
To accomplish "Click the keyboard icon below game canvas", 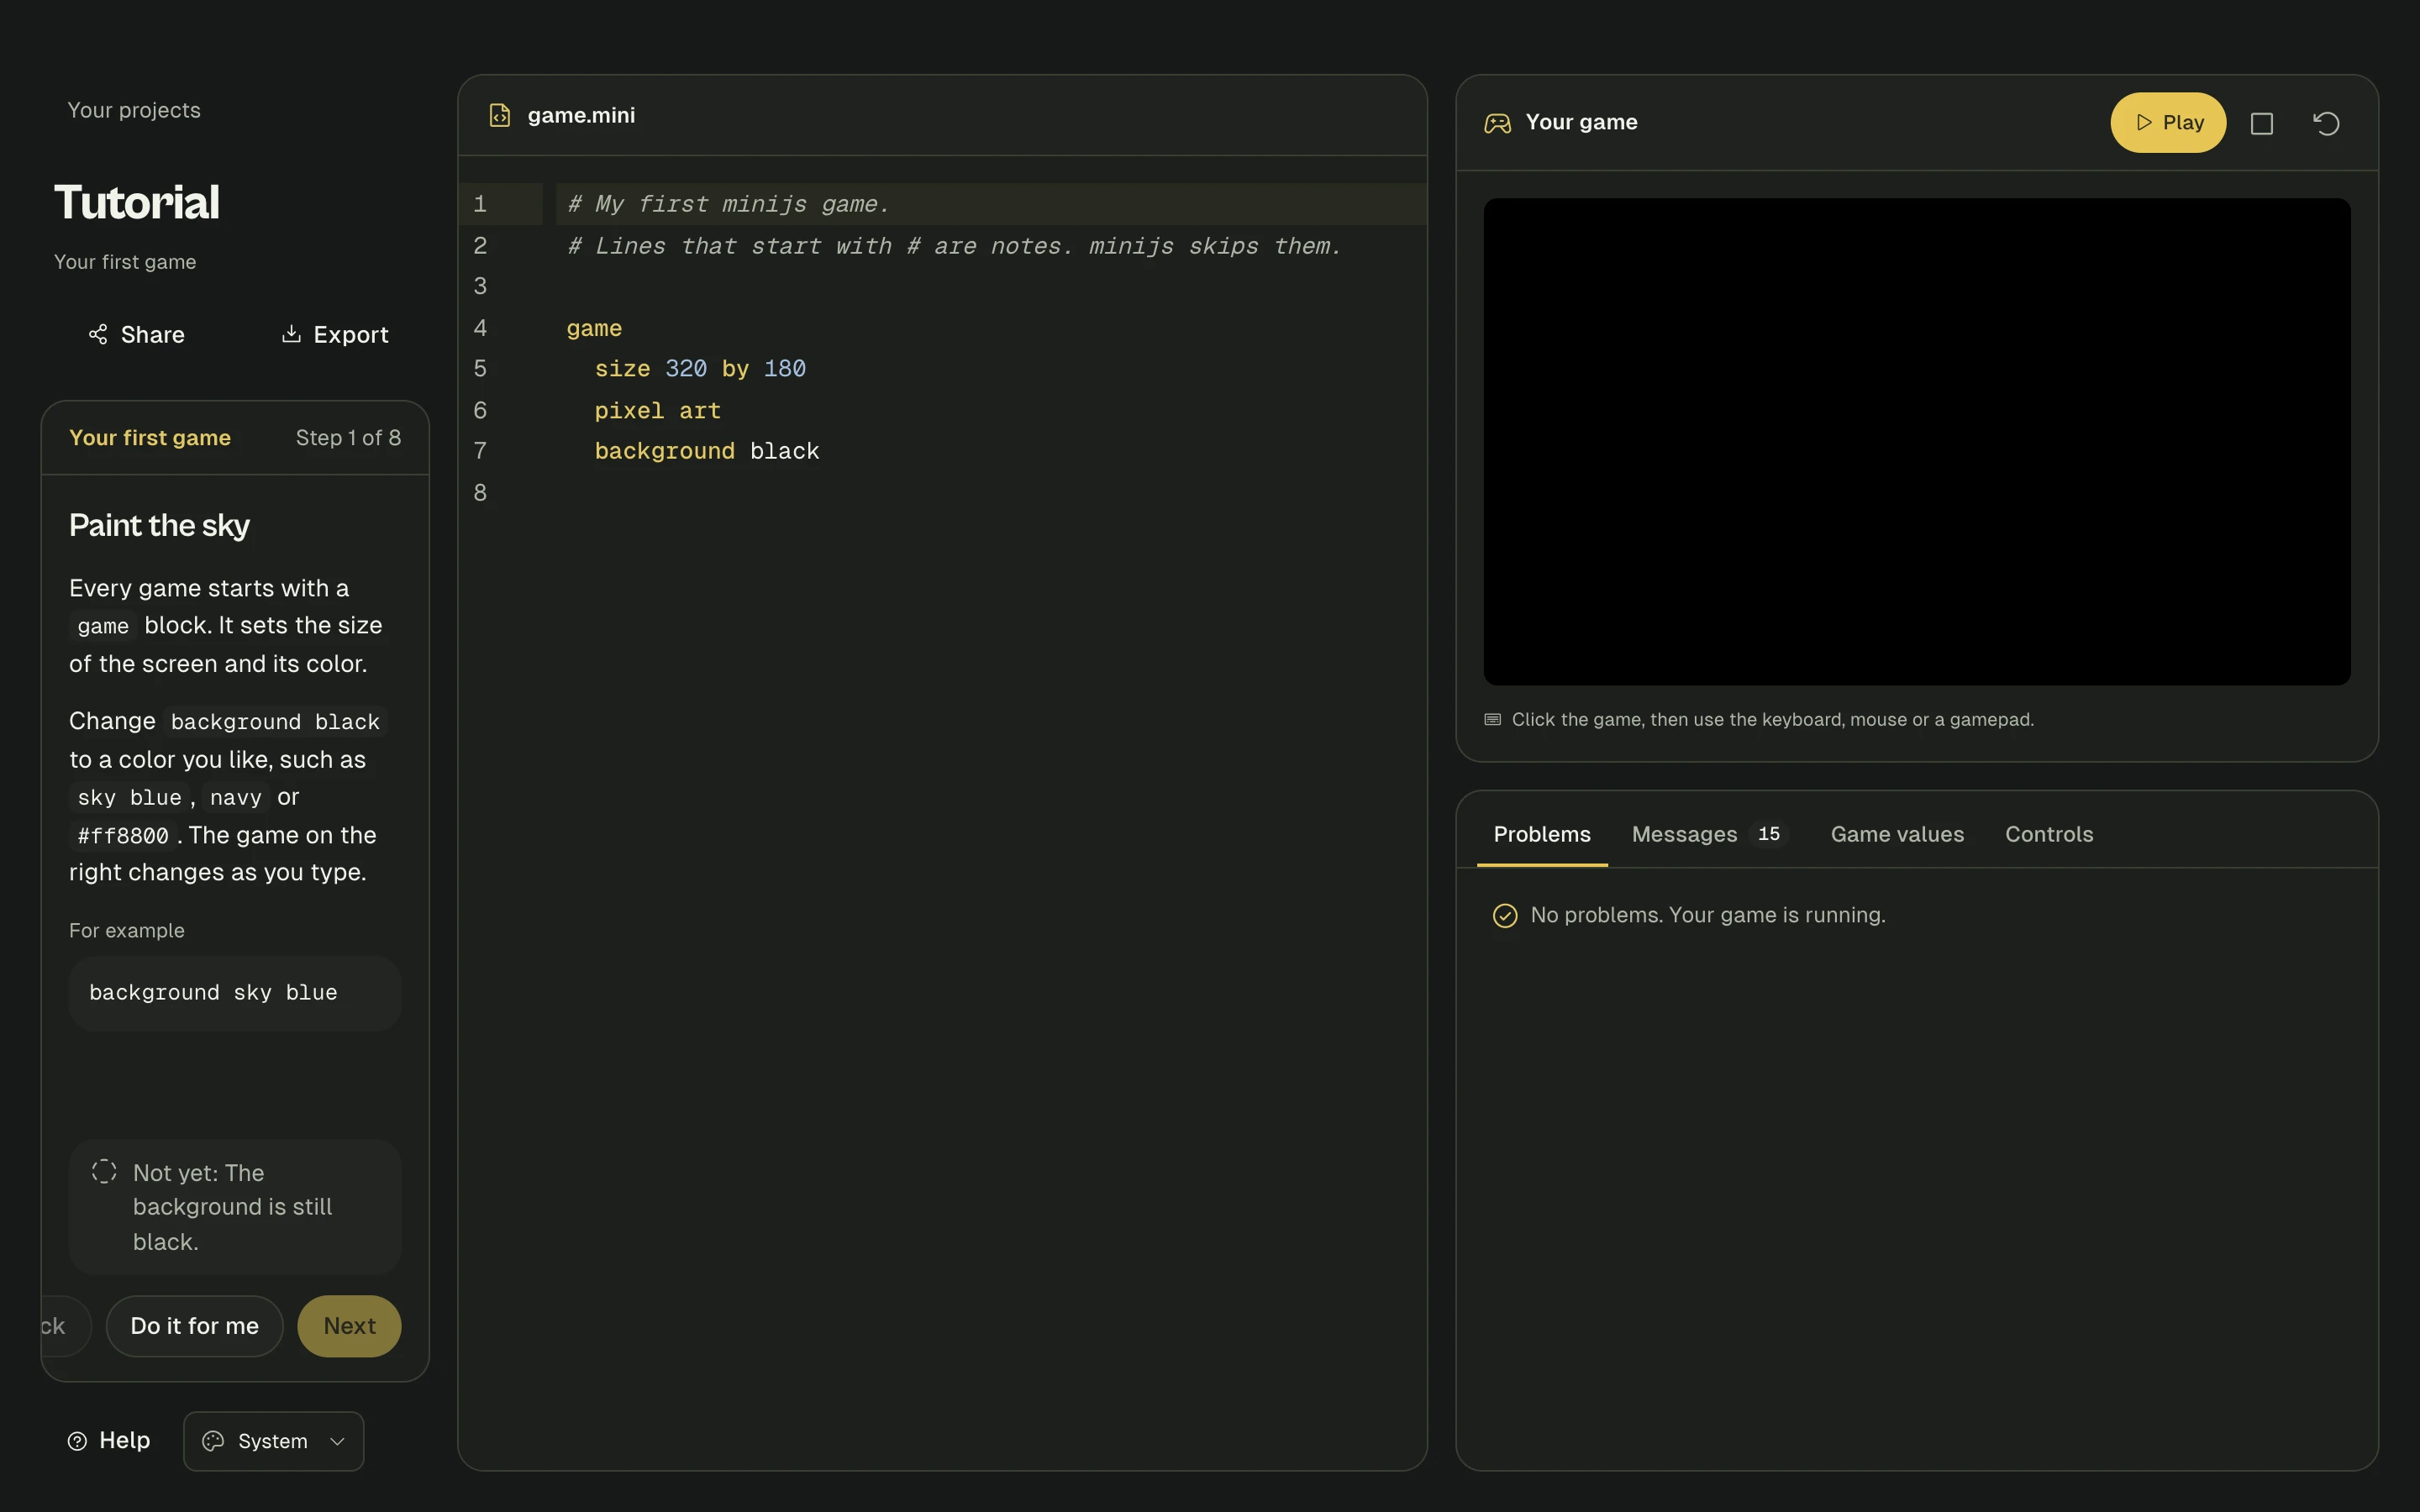I will coord(1492,719).
